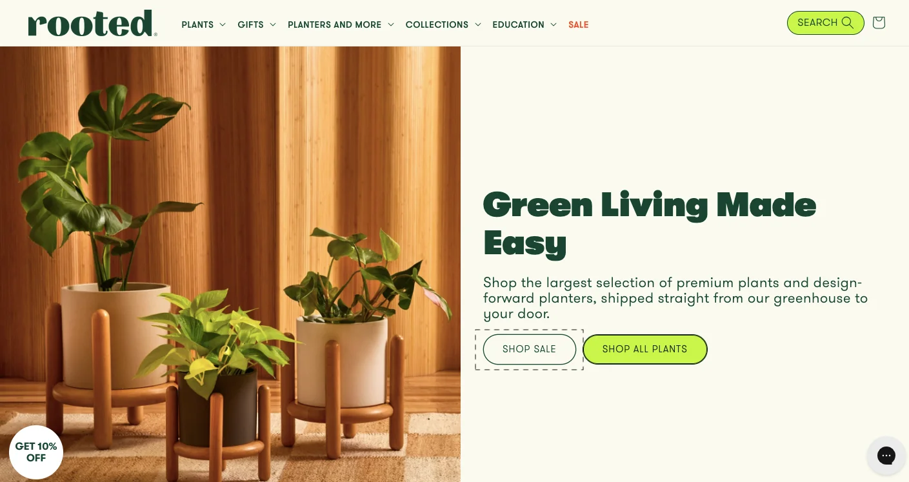Click the green Search button
Screen dimensions: 909x482
pyautogui.click(x=825, y=23)
